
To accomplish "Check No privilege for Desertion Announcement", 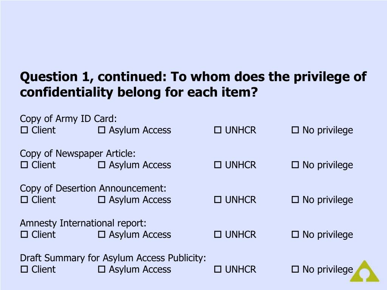I will (295, 199).
